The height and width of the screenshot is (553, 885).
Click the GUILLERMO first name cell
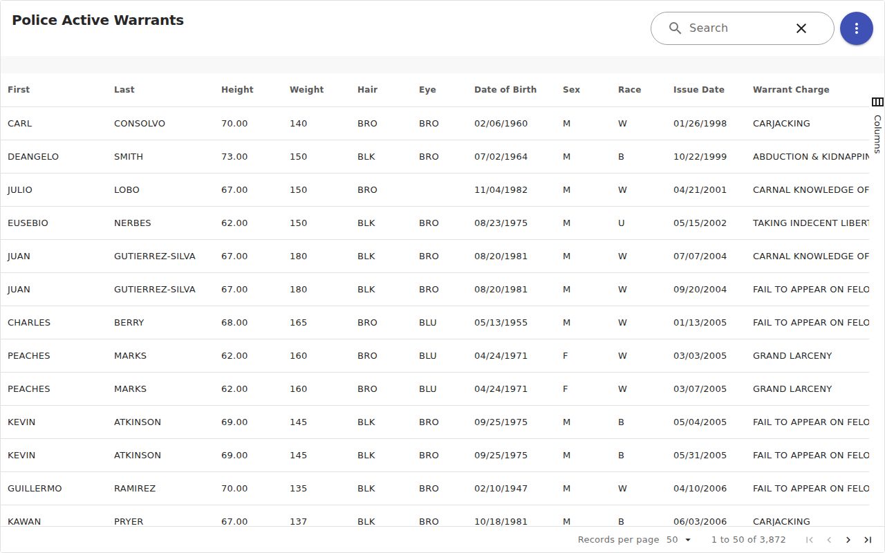(x=54, y=489)
